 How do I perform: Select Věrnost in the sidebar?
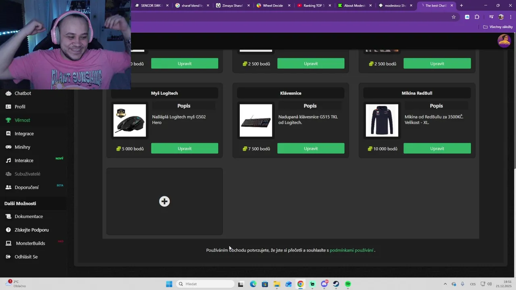[x=22, y=120]
